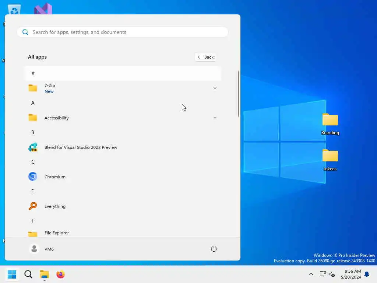The width and height of the screenshot is (377, 283).
Task: Go back from All apps
Action: point(205,57)
